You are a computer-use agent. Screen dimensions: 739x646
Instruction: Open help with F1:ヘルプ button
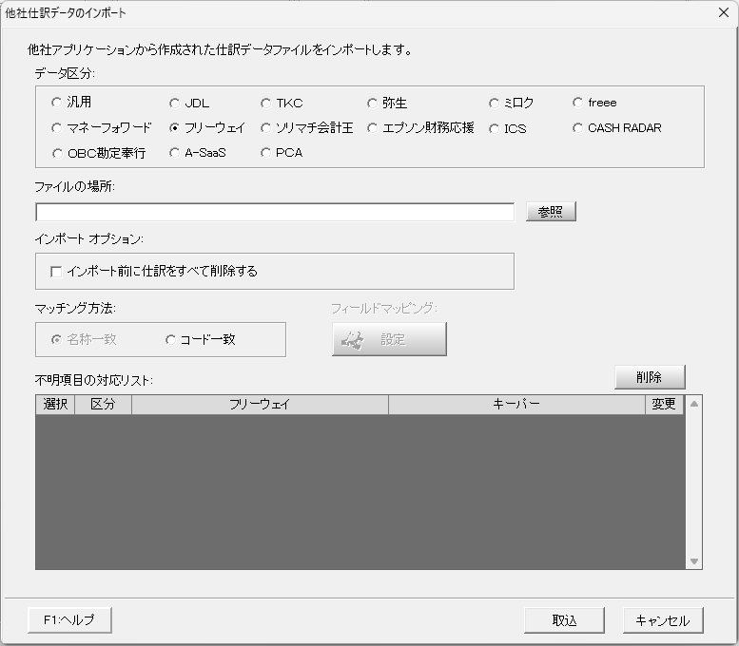[x=69, y=620]
